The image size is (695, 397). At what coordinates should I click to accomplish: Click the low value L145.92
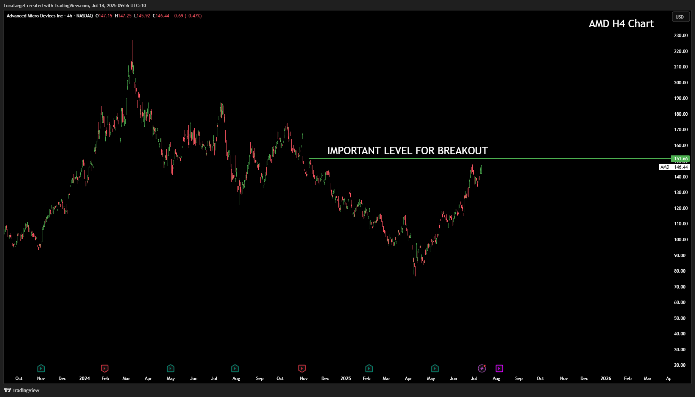[x=142, y=16]
